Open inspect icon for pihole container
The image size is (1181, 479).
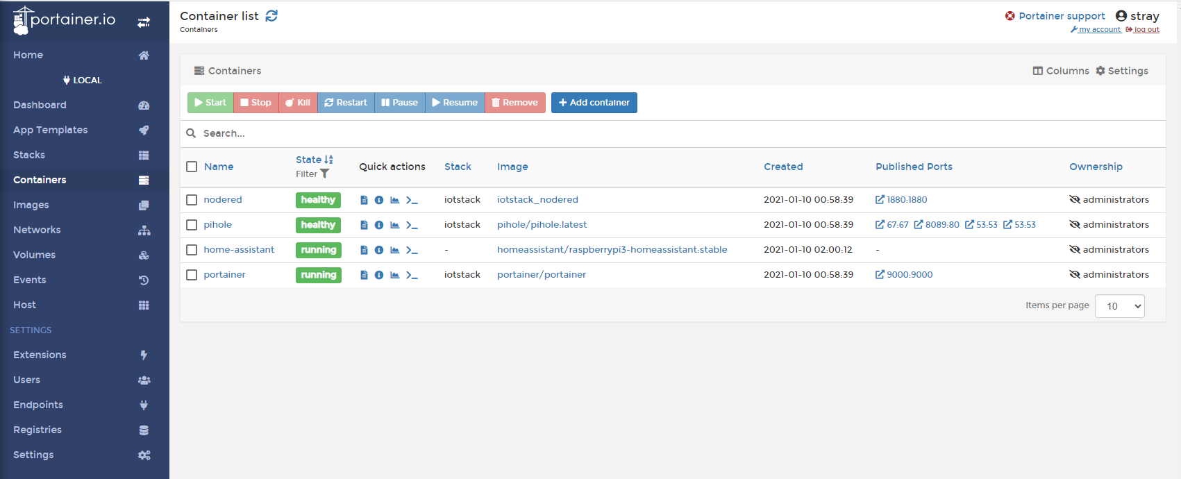pos(379,225)
